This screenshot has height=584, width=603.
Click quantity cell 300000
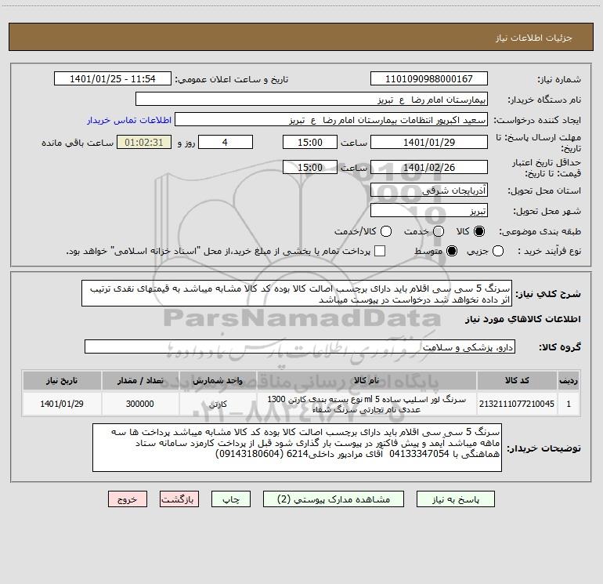click(140, 404)
